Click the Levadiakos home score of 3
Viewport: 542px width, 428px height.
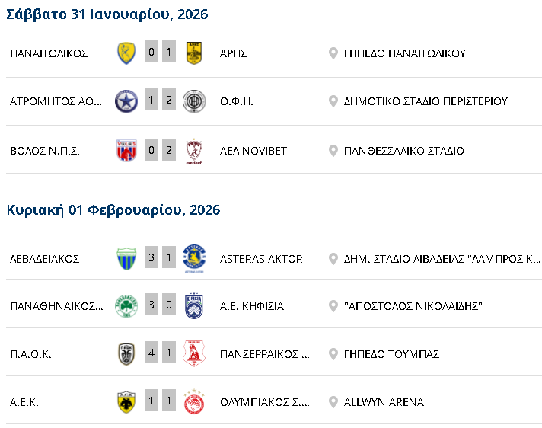(x=151, y=259)
